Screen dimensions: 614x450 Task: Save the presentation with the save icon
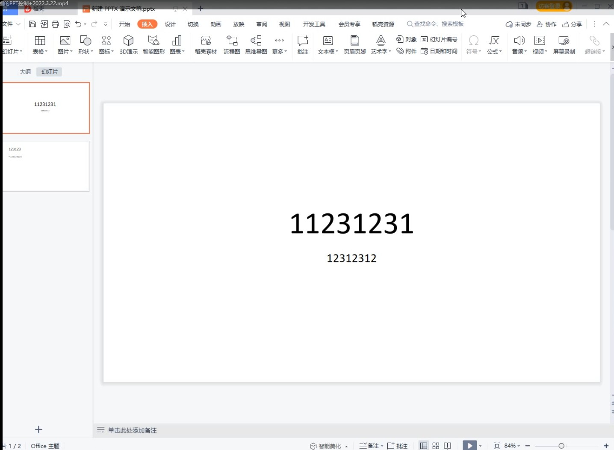(x=32, y=24)
